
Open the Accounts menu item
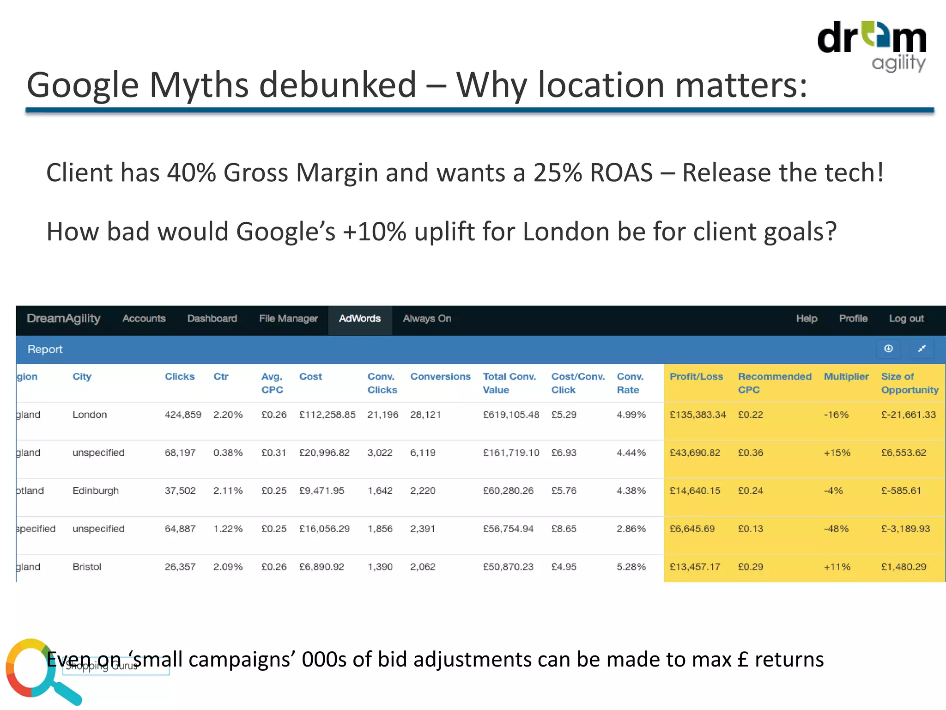144,318
